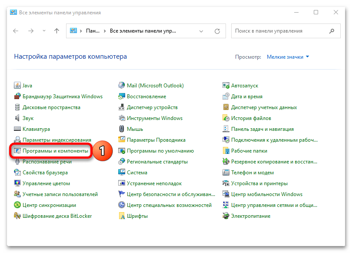The width and height of the screenshot is (352, 253).
Task: Open Центр специальных возможностей link
Action: (169, 205)
